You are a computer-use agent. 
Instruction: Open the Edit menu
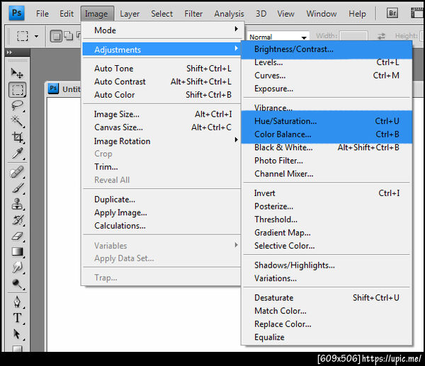click(x=67, y=13)
